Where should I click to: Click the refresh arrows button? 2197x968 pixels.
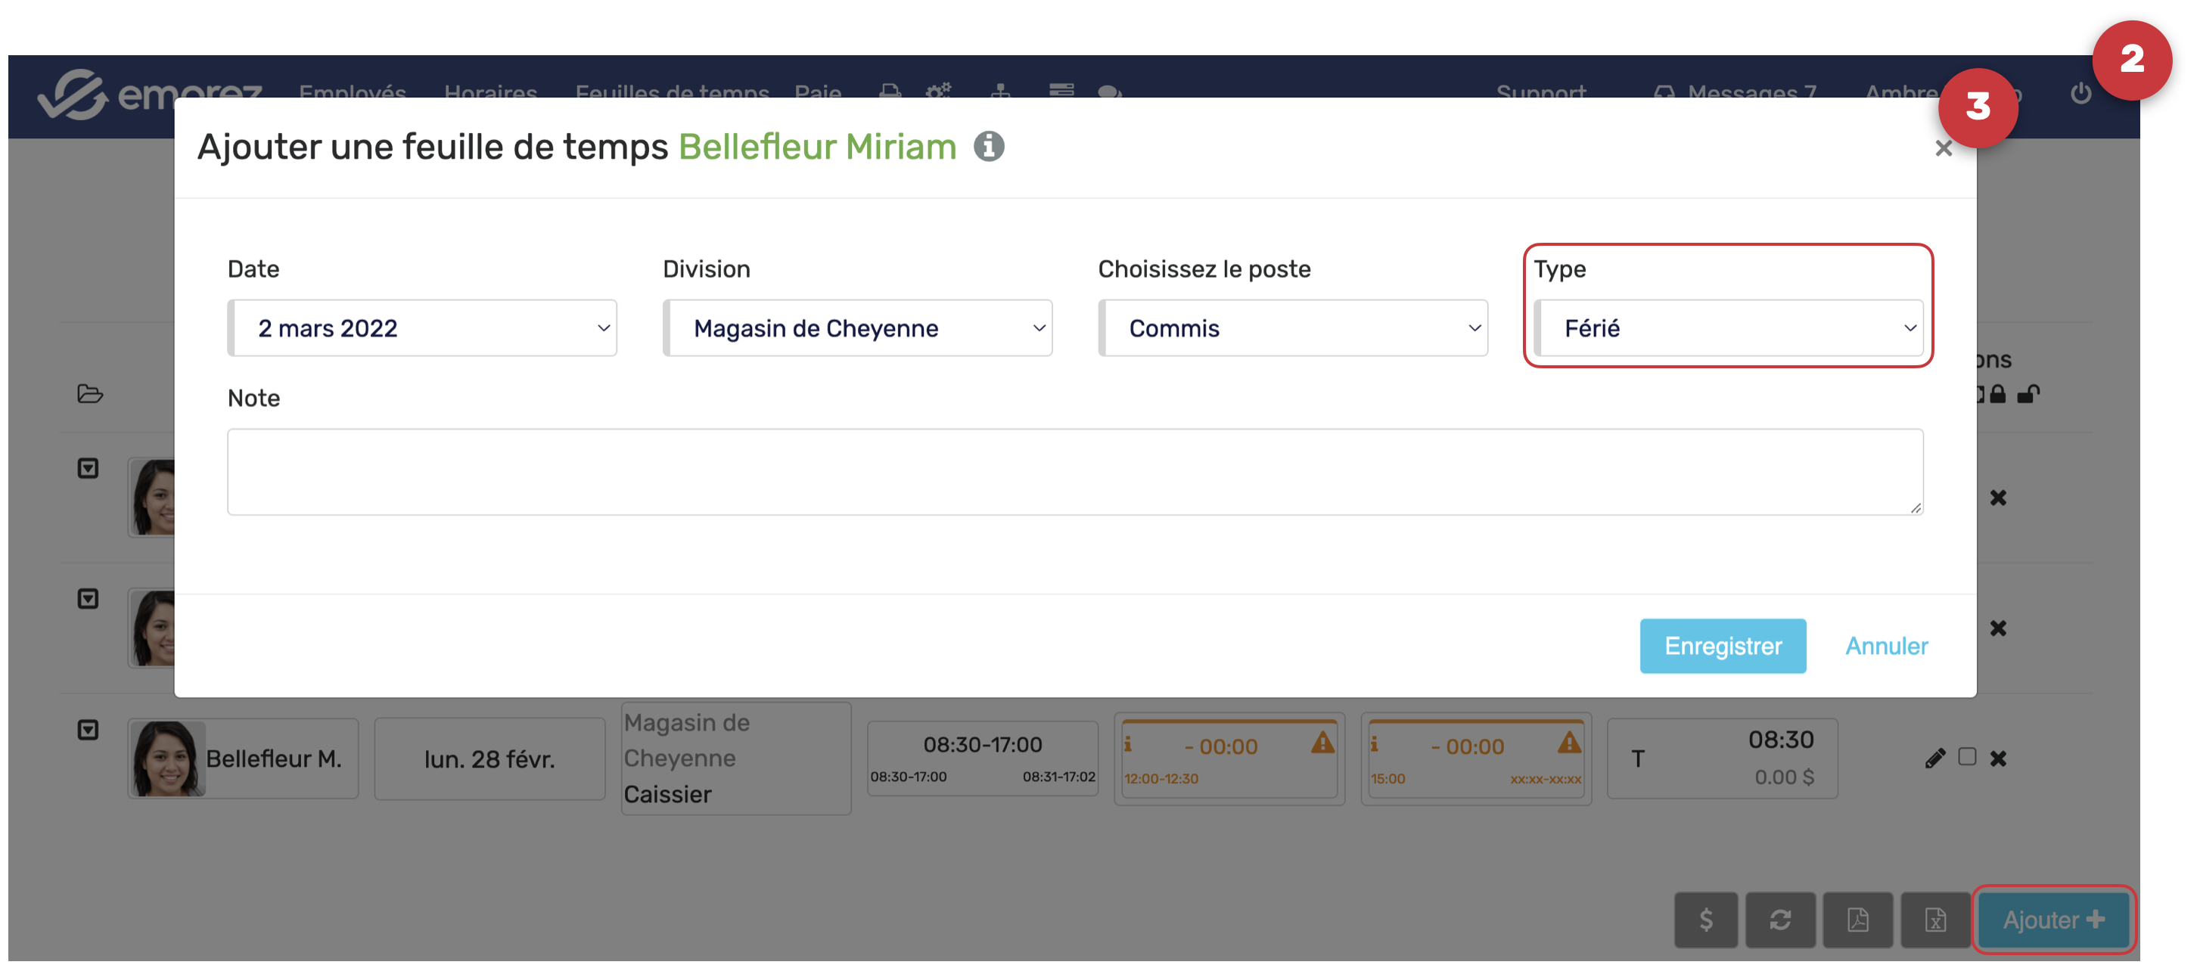click(x=1780, y=920)
